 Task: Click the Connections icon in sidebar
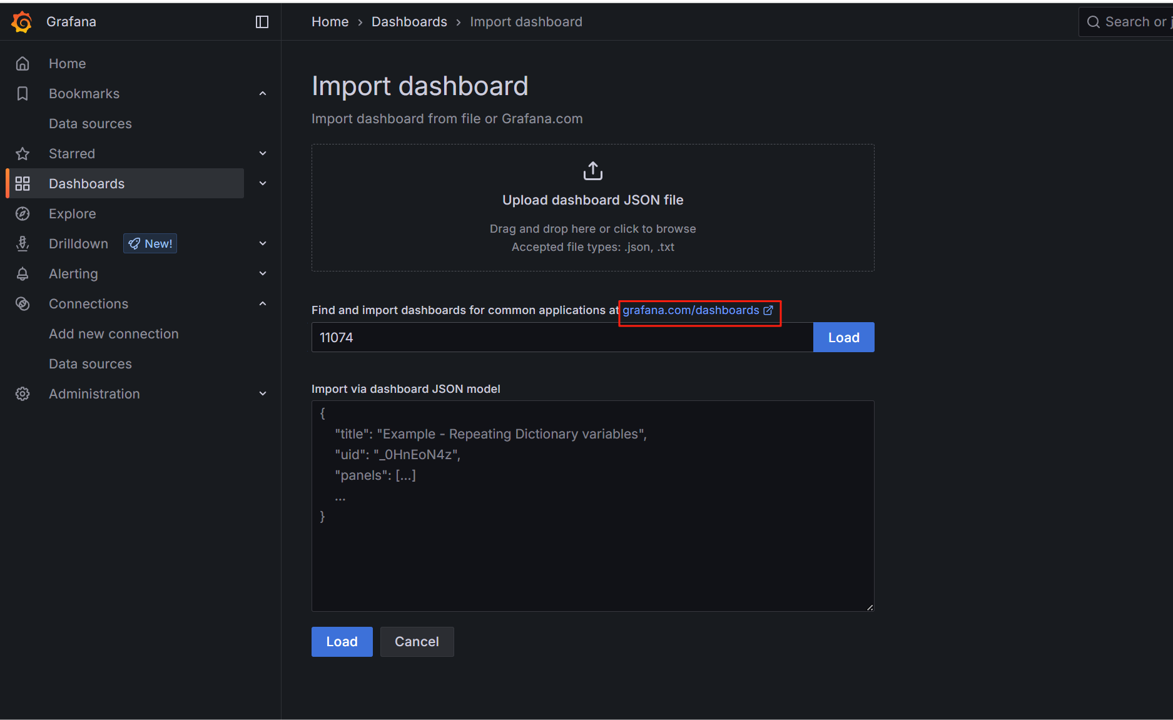tap(23, 303)
